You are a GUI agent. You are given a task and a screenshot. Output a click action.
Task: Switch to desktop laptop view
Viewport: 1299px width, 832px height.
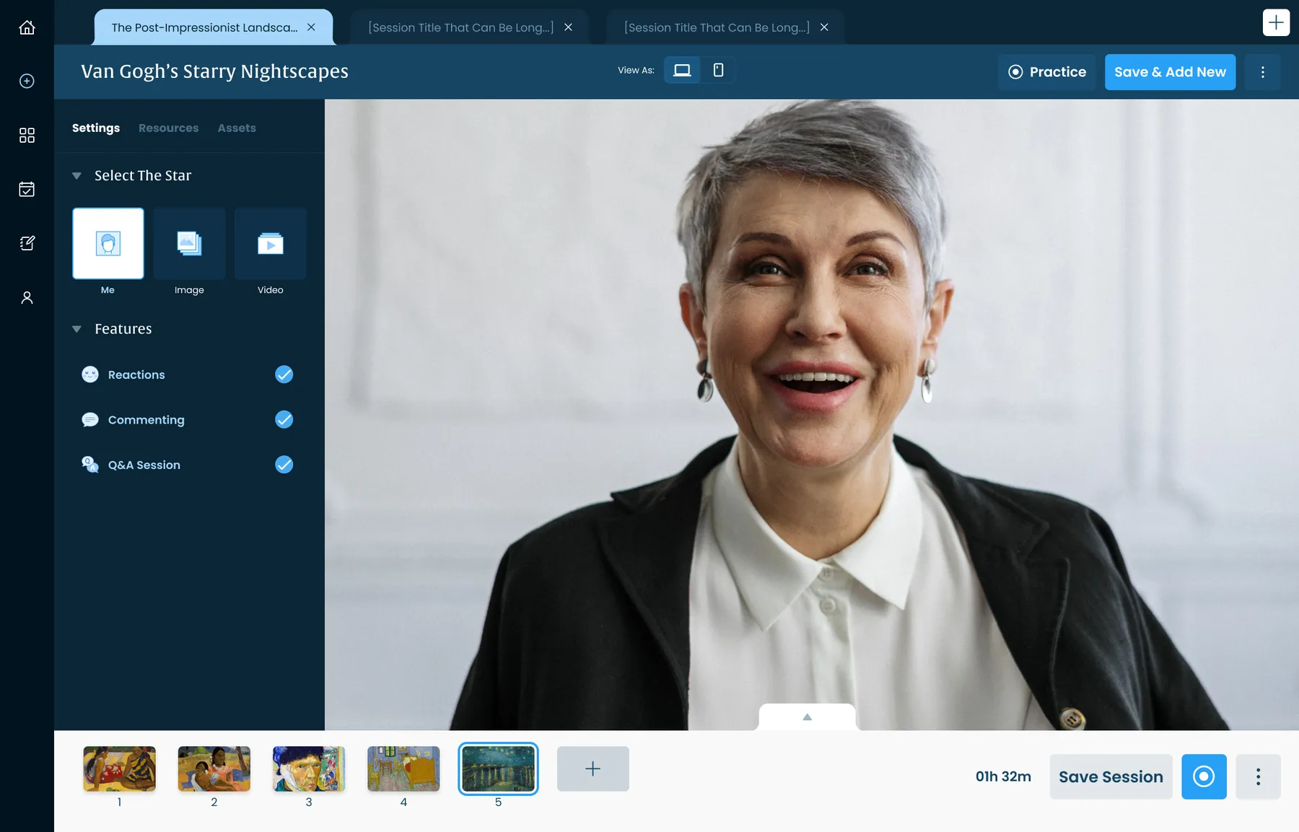682,70
